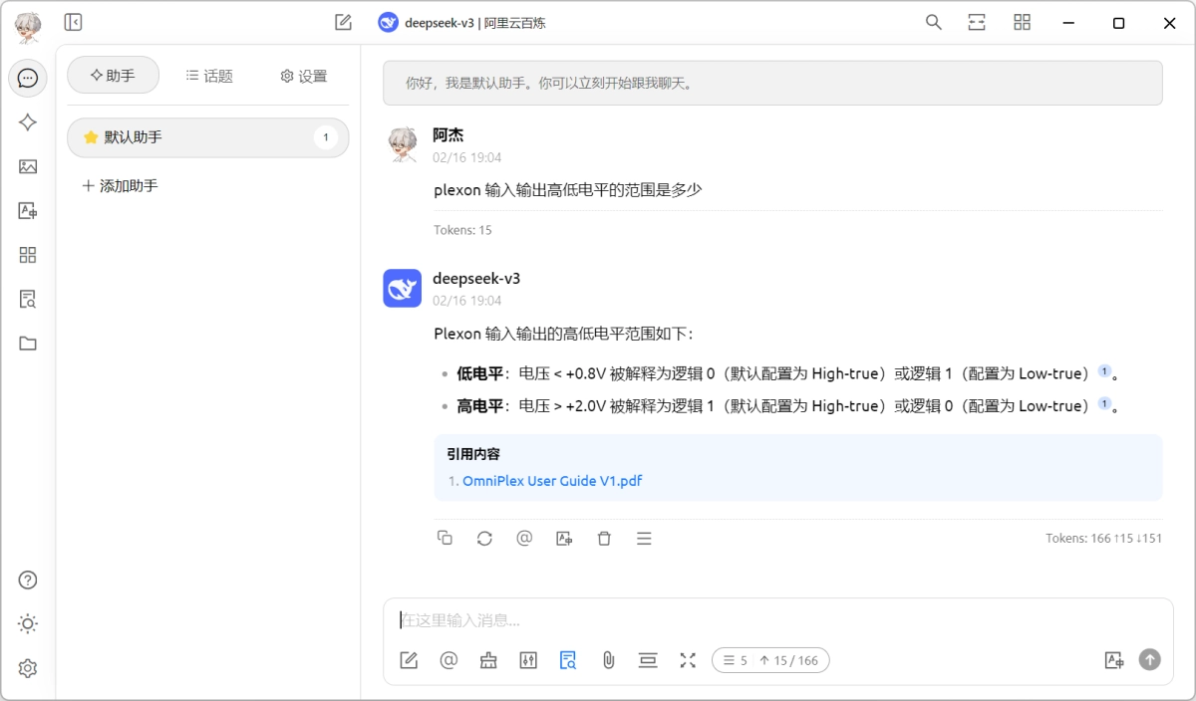Create a new topic with the edit icon
This screenshot has width=1196, height=701.
pyautogui.click(x=343, y=22)
